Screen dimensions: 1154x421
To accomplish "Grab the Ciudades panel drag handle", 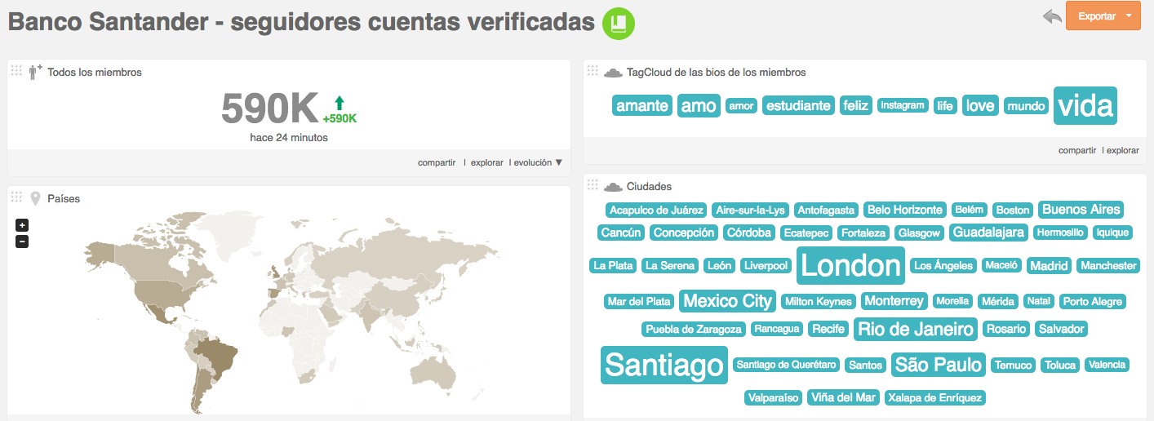I will point(593,185).
